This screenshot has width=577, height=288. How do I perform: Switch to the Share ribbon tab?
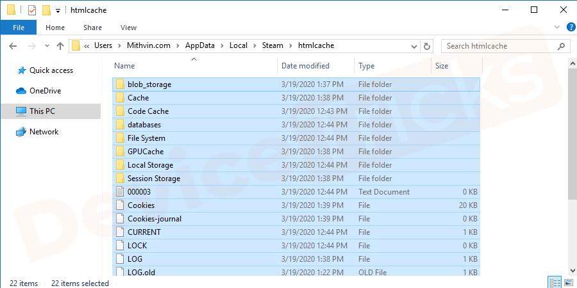coord(92,28)
